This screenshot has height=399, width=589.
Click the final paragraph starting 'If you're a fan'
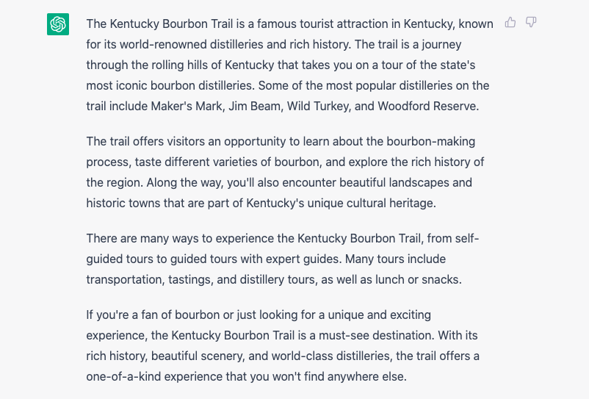283,345
